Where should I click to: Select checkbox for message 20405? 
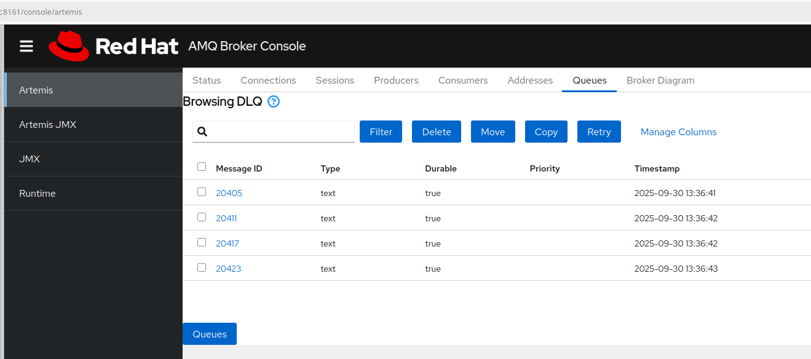pyautogui.click(x=202, y=192)
